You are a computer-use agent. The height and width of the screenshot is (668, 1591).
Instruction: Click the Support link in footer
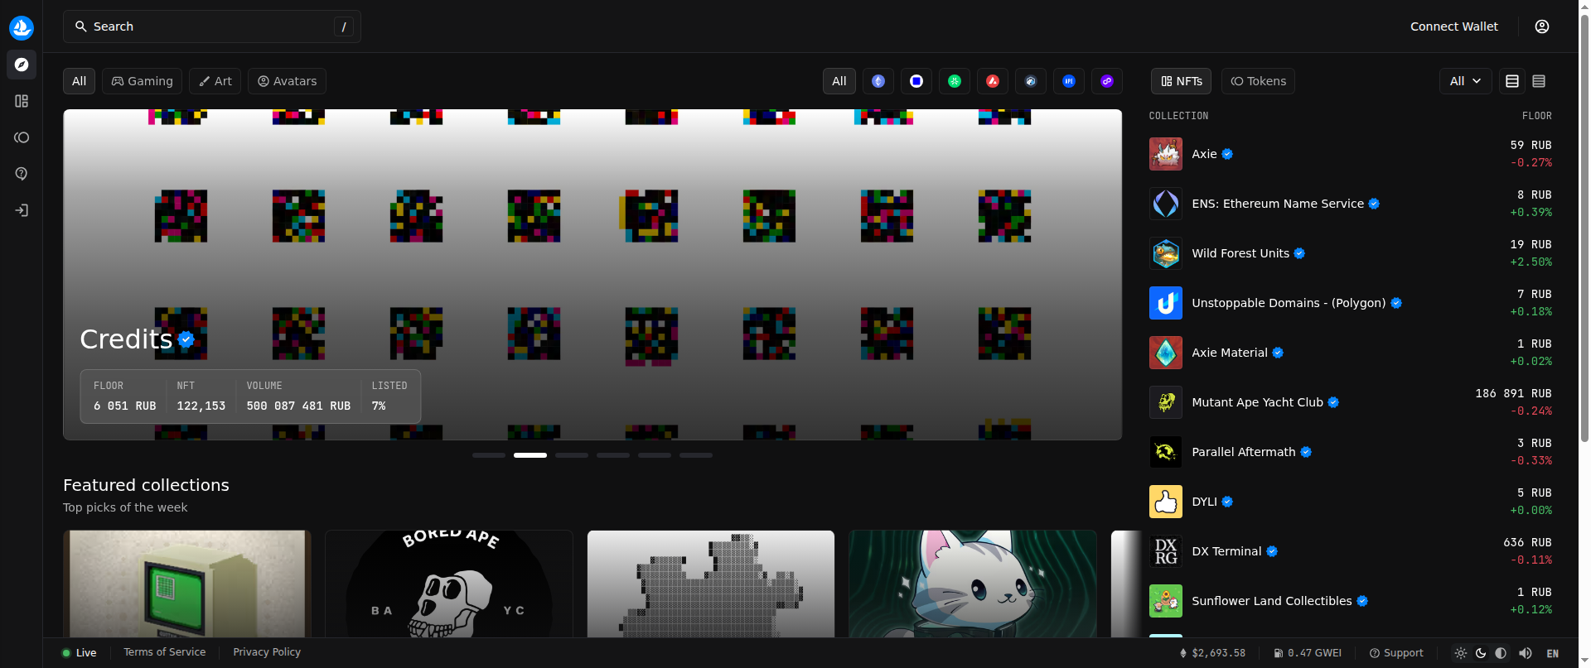coord(1396,653)
